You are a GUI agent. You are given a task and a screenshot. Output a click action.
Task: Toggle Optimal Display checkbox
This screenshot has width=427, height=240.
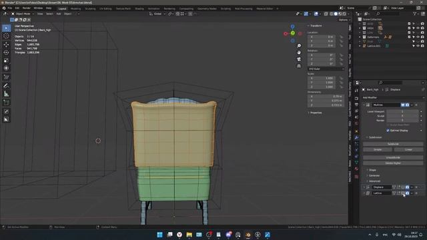click(x=388, y=131)
